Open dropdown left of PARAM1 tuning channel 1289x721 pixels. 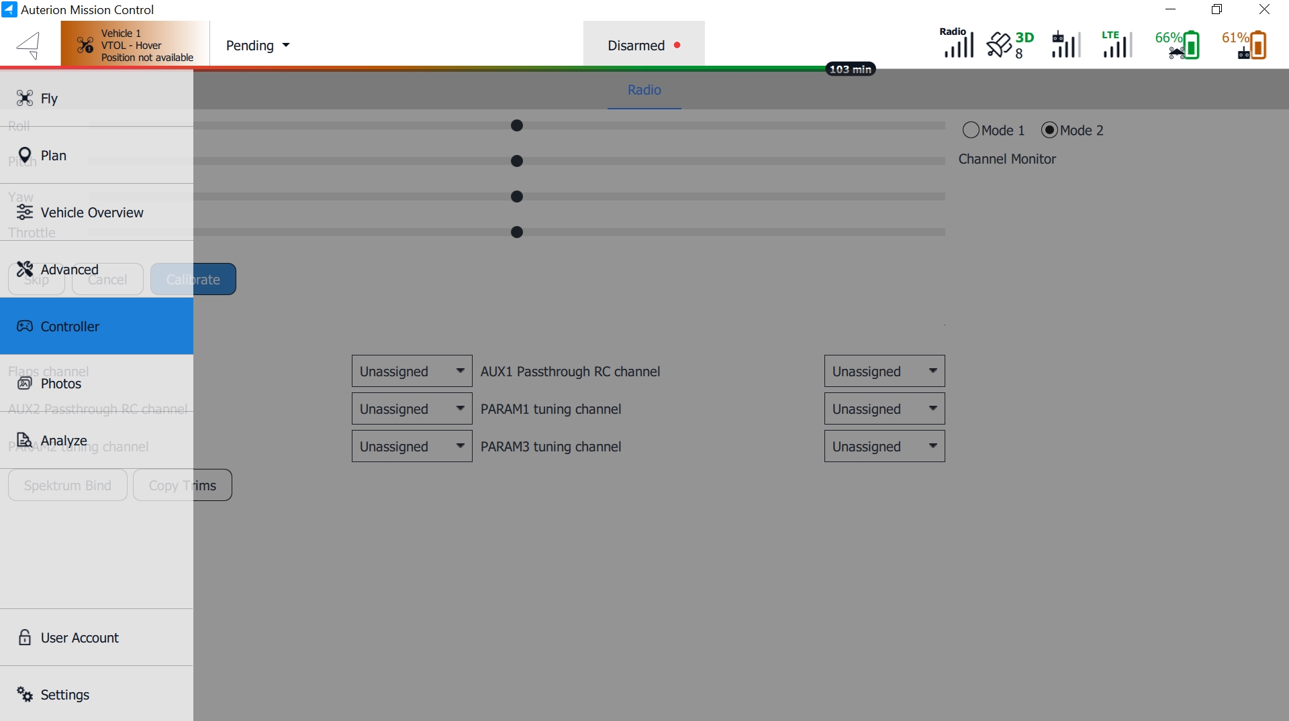pos(412,409)
